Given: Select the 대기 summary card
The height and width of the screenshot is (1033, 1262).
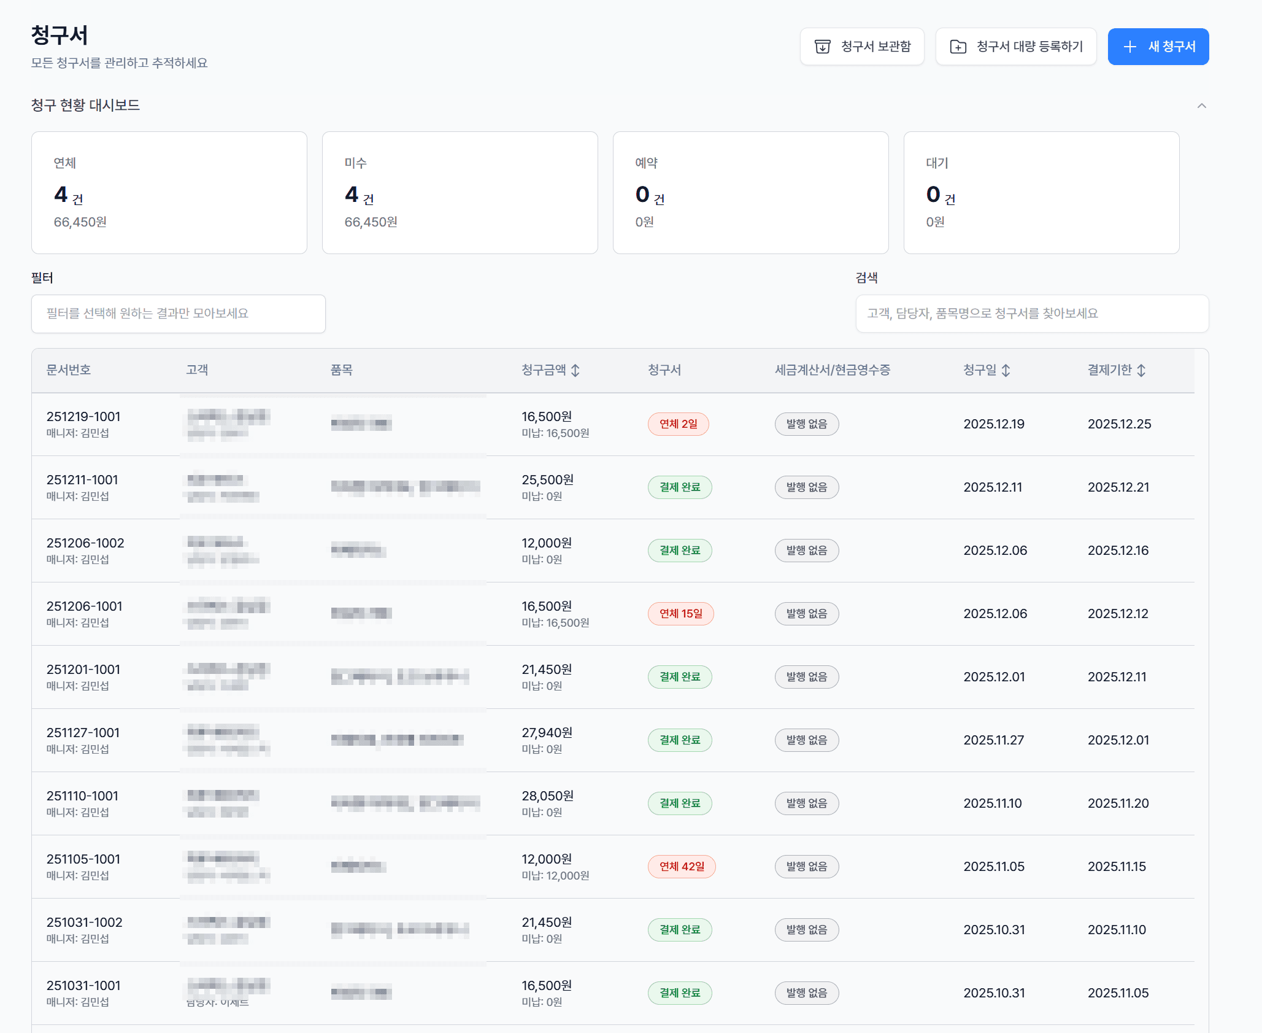Looking at the screenshot, I should 1041,192.
